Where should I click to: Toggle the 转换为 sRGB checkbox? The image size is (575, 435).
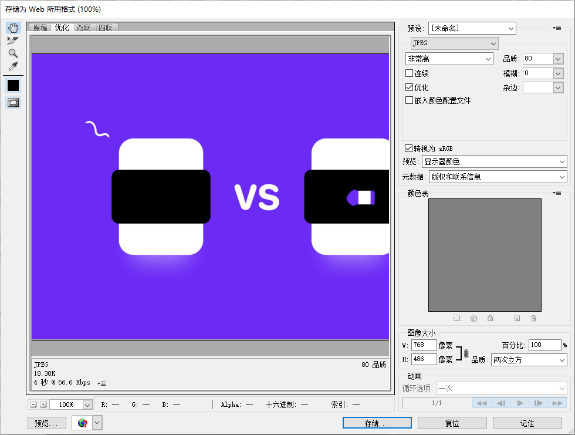[x=409, y=149]
